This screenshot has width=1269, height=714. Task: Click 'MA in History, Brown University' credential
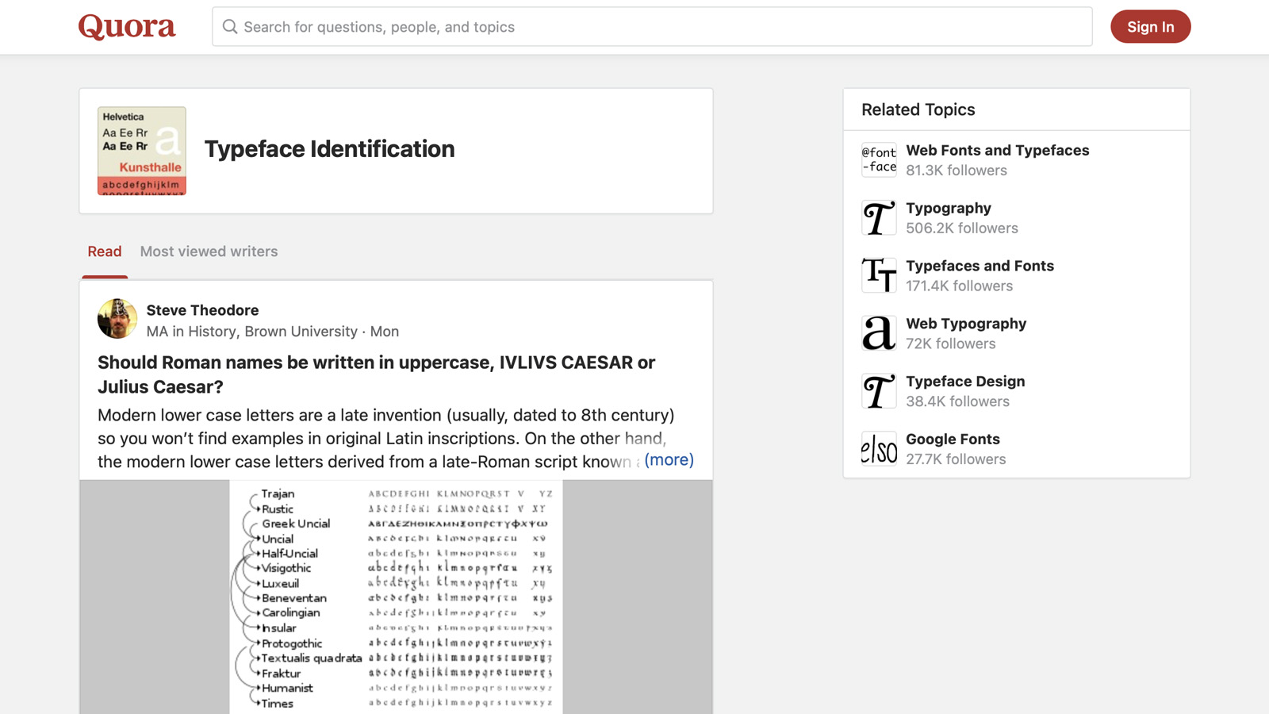point(252,332)
